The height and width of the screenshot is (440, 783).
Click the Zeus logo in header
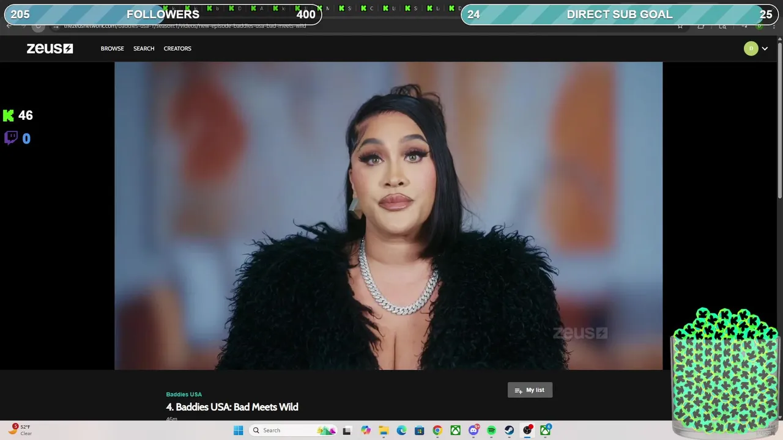coord(50,48)
